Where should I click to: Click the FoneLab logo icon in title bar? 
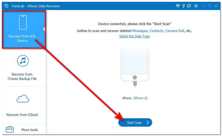coord(6,6)
